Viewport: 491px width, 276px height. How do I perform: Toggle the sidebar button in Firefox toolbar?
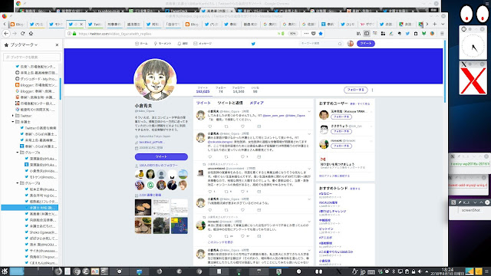[367, 34]
